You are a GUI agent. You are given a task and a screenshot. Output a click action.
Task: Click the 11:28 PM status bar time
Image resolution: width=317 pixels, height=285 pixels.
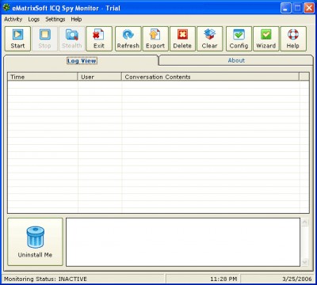223,279
